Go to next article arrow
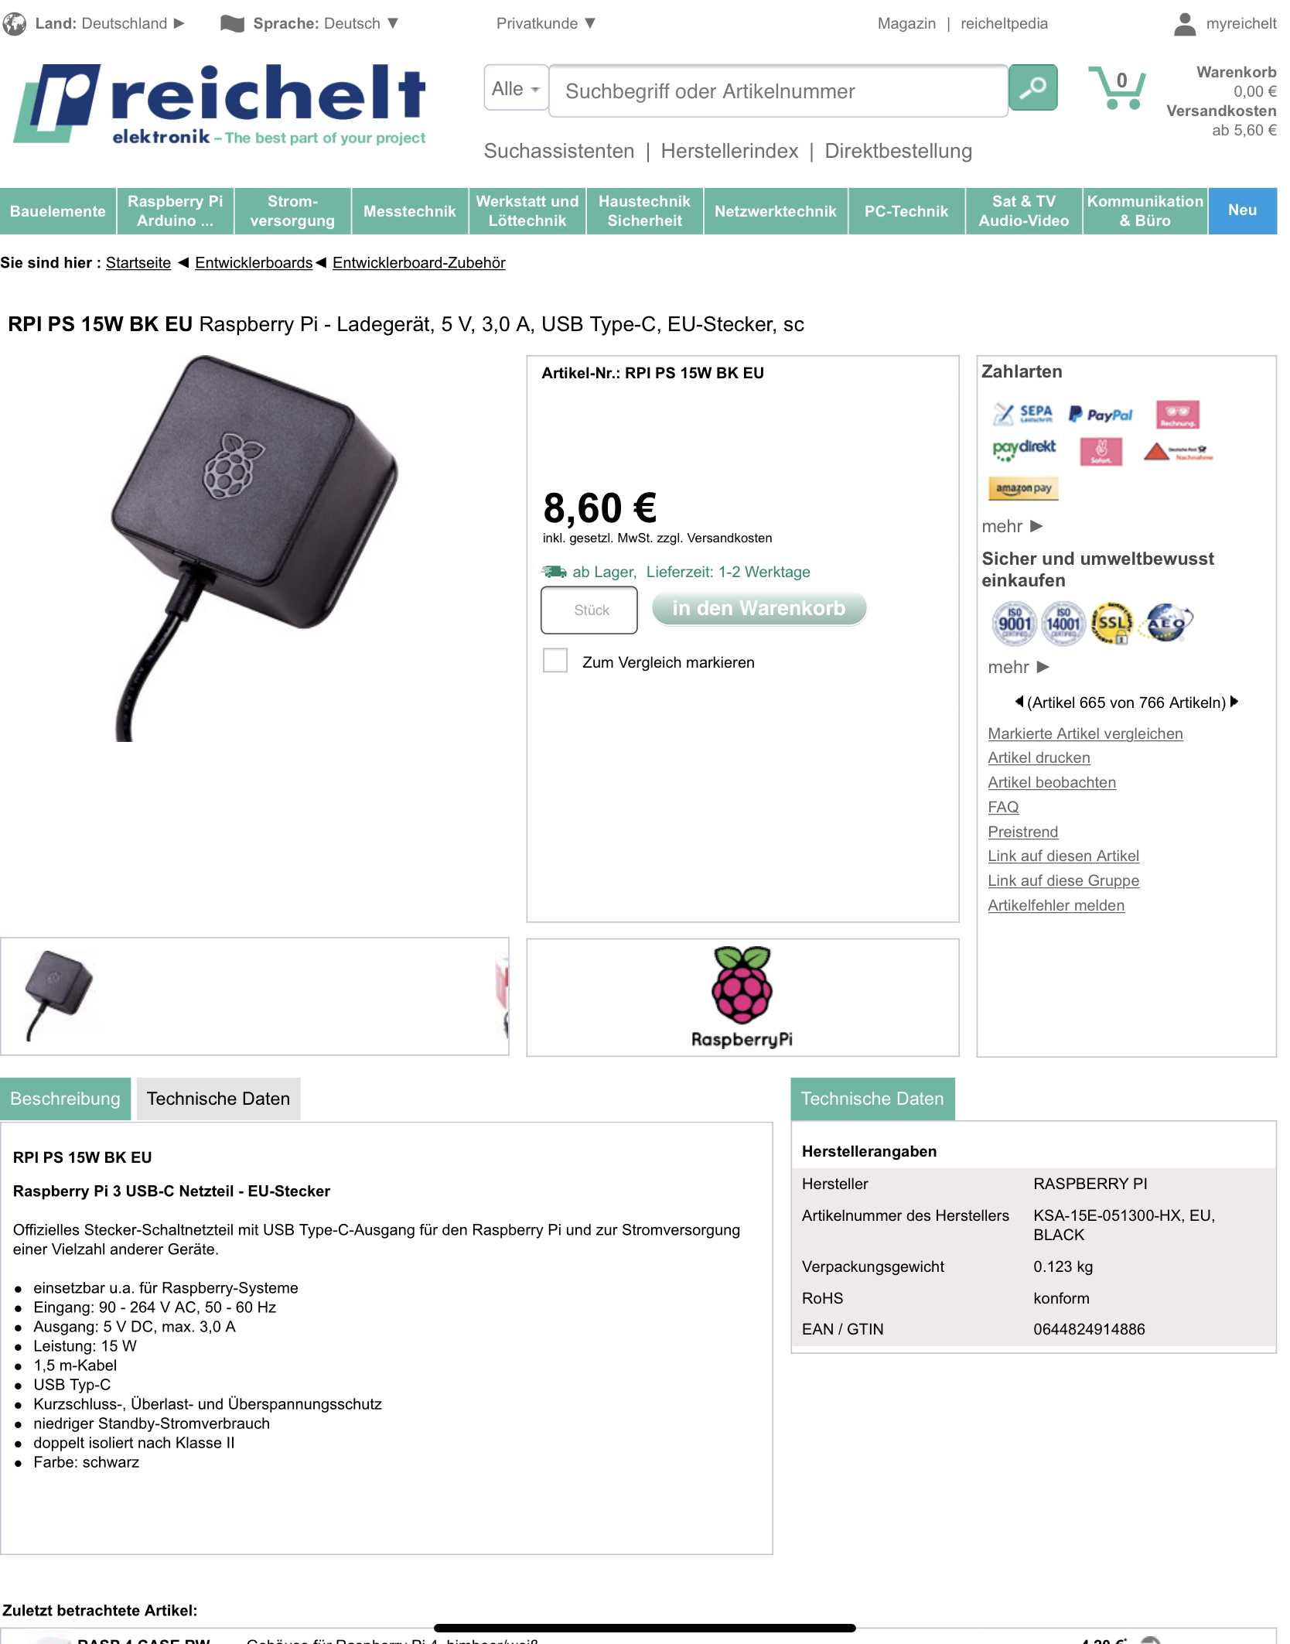Screen dimensions: 1290x1644 click(1234, 702)
